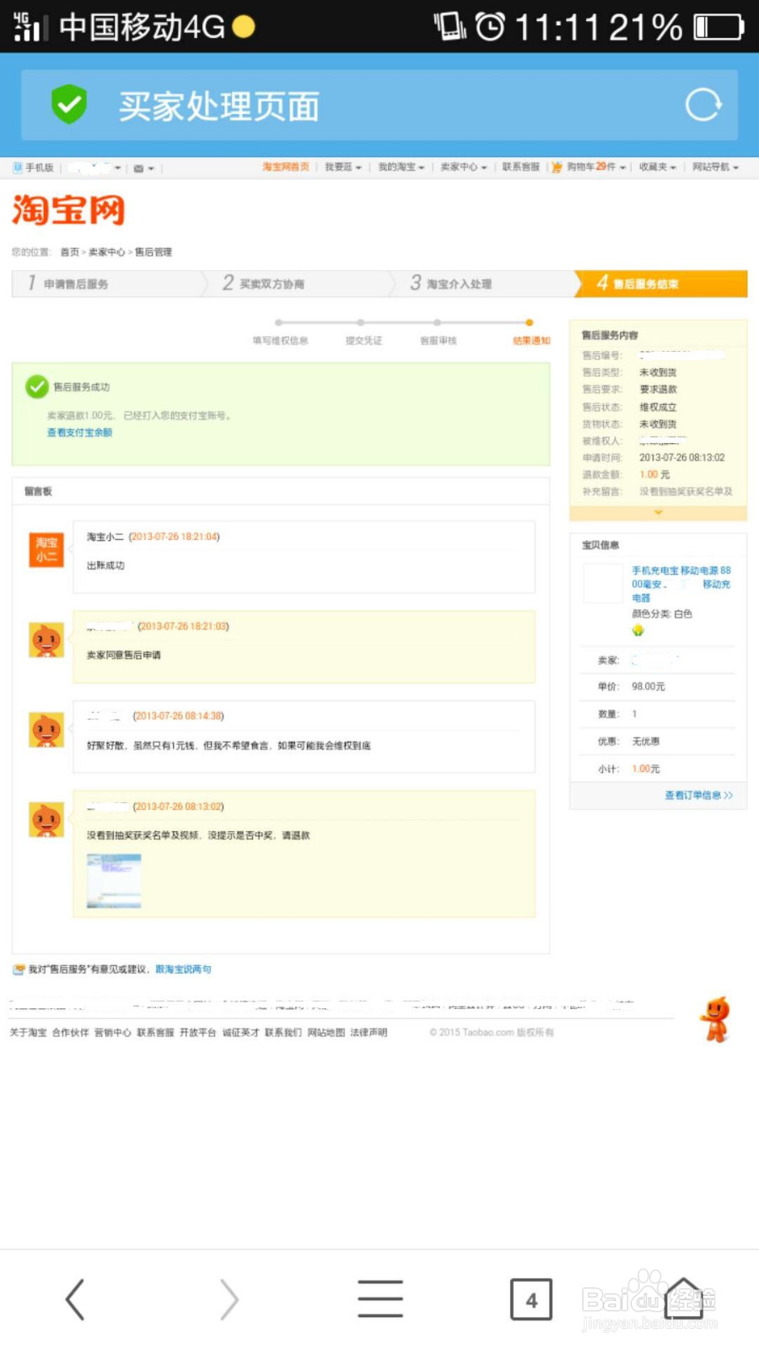The width and height of the screenshot is (759, 1350).
Task: Click the 提交凭证 progress step
Action: click(x=363, y=341)
